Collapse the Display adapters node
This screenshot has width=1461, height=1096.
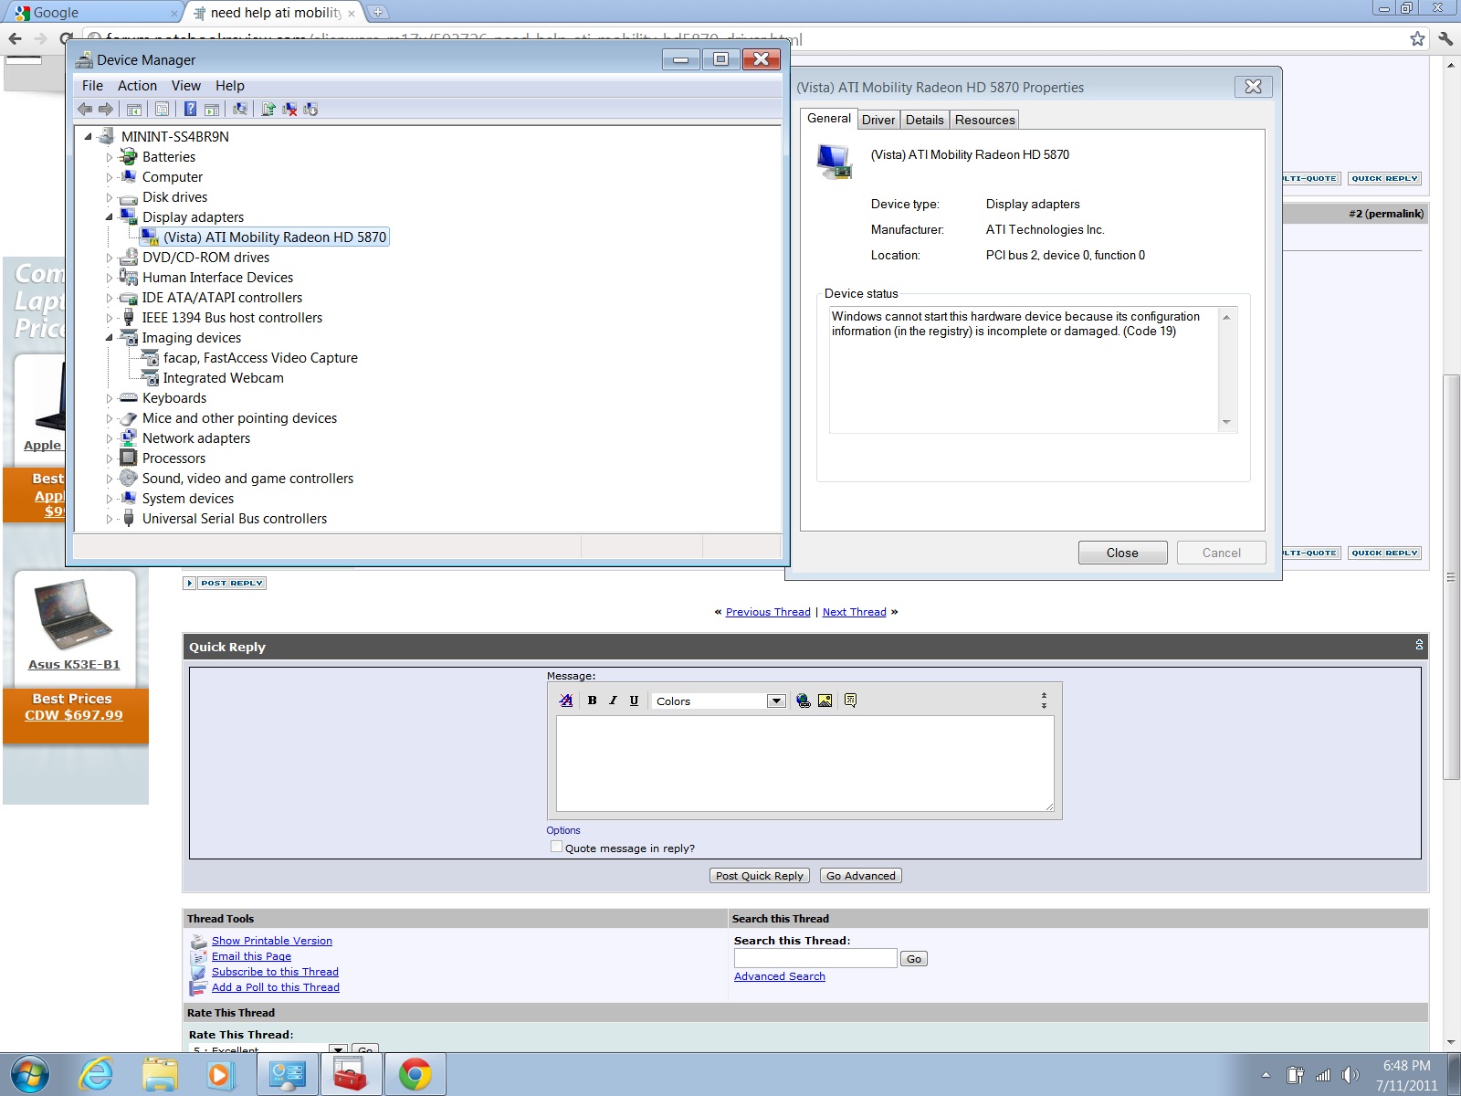click(110, 217)
